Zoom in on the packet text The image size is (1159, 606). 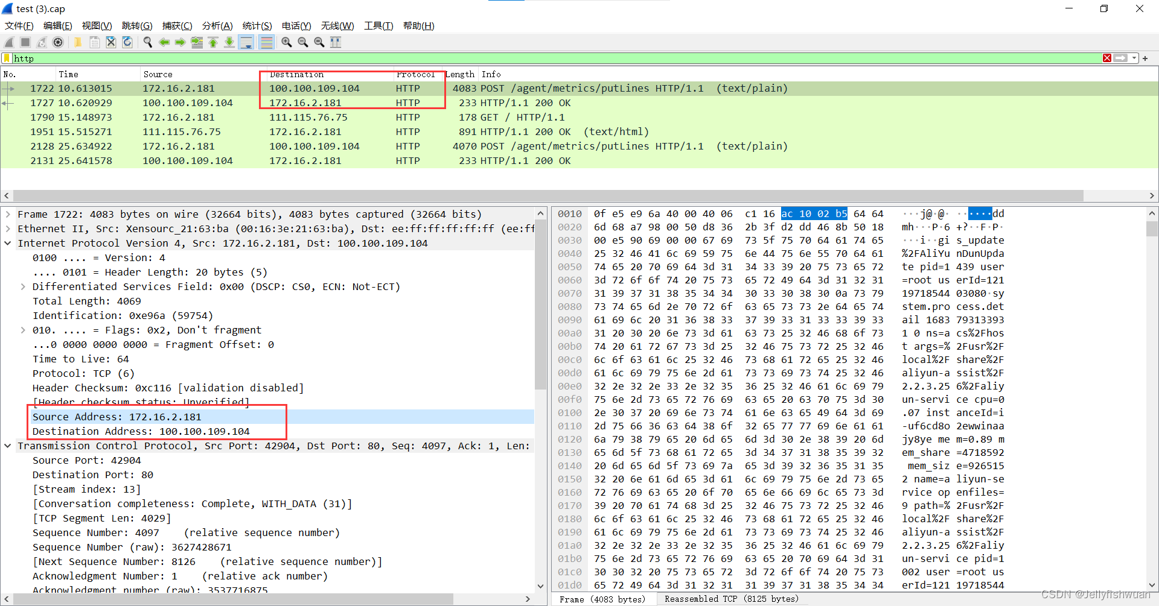286,42
